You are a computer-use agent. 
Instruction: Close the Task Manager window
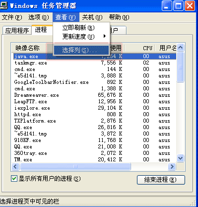[x=190, y=6]
